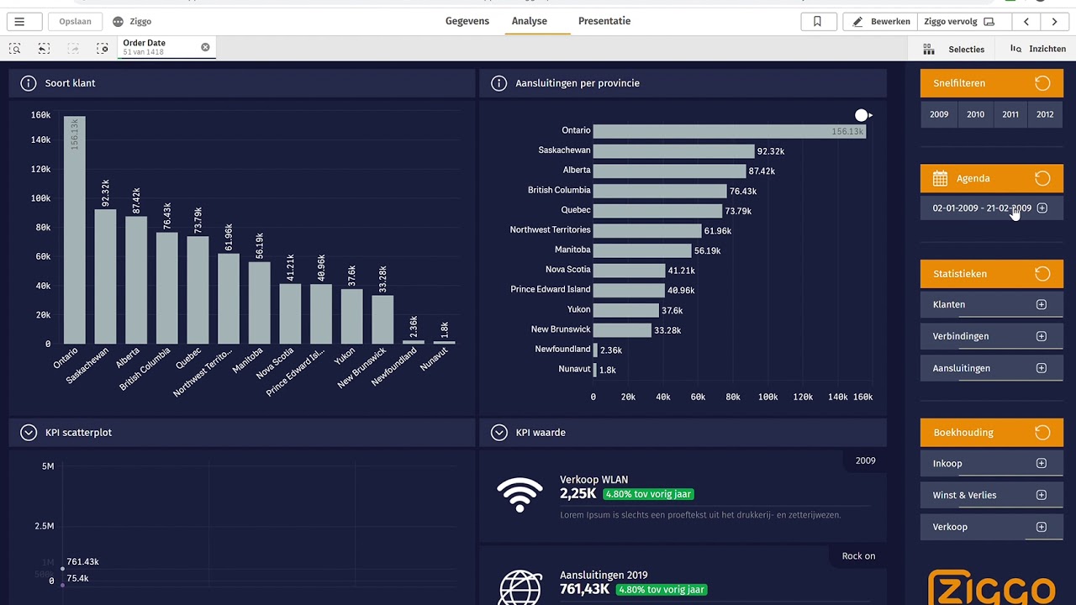The image size is (1076, 605).
Task: Open the Inzichten panel
Action: pos(1038,49)
